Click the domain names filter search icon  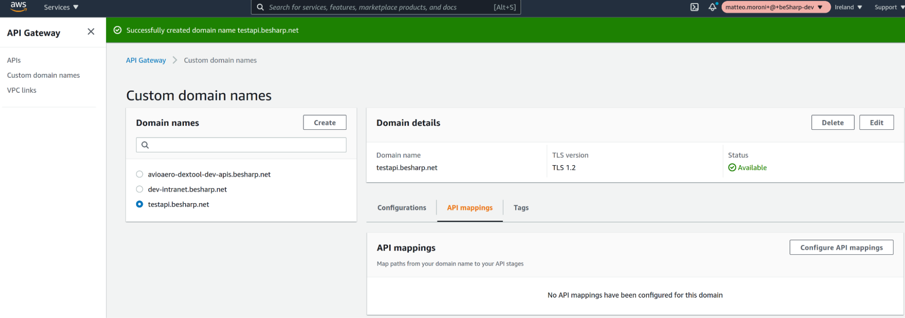coord(145,145)
